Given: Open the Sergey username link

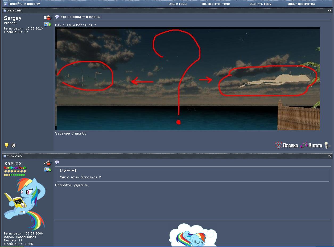Looking at the screenshot, I should point(13,18).
